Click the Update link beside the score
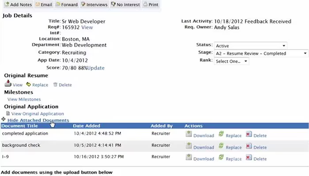Image resolution: width=309 pixels, height=176 pixels. [96, 68]
